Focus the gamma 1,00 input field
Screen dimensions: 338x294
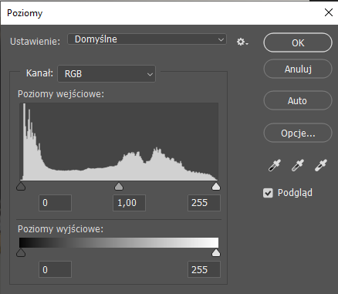pos(129,203)
